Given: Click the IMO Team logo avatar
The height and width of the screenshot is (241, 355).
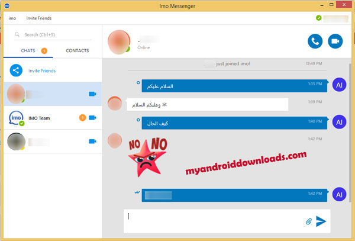Looking at the screenshot, I should [x=16, y=118].
